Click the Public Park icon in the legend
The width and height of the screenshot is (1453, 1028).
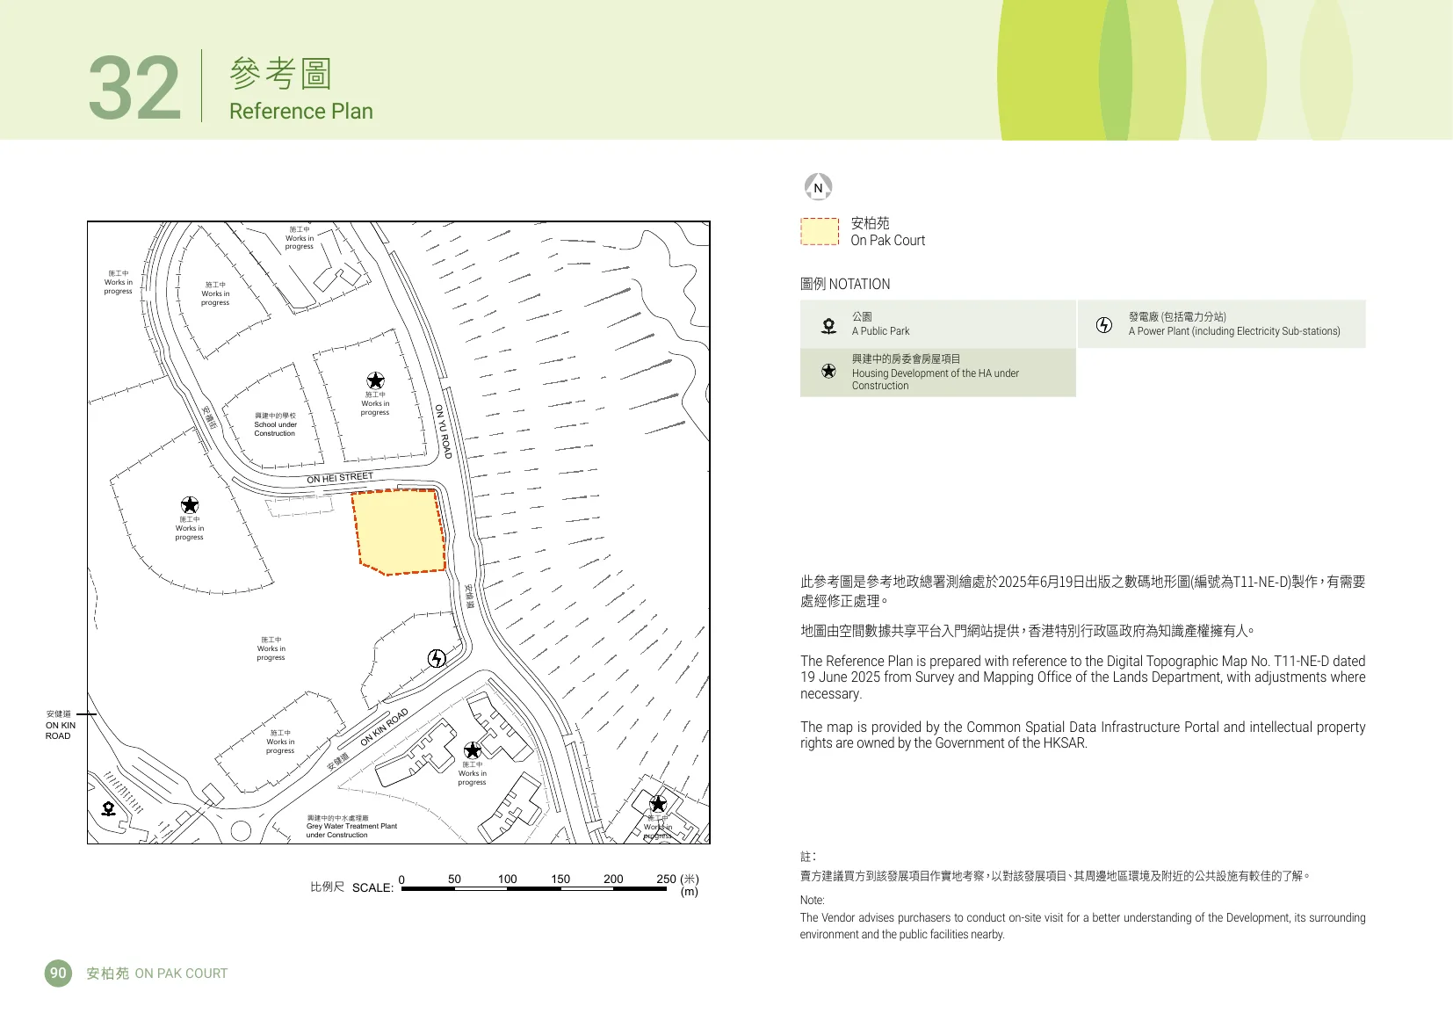pos(828,326)
